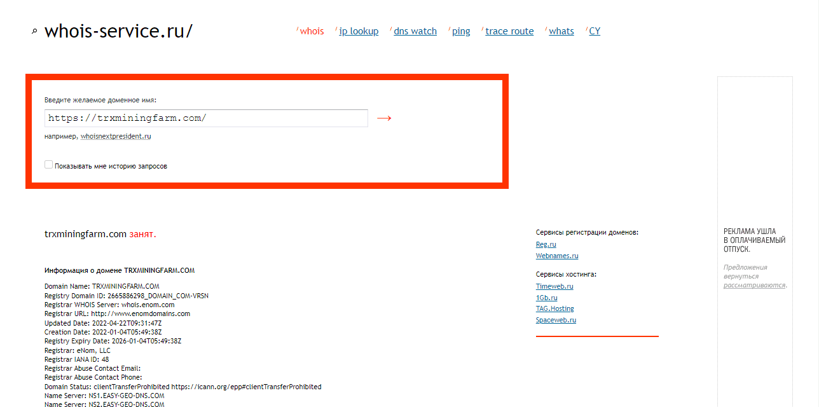This screenshot has width=819, height=407.
Task: Visit the Webnames.ru registrar link
Action: coord(557,256)
